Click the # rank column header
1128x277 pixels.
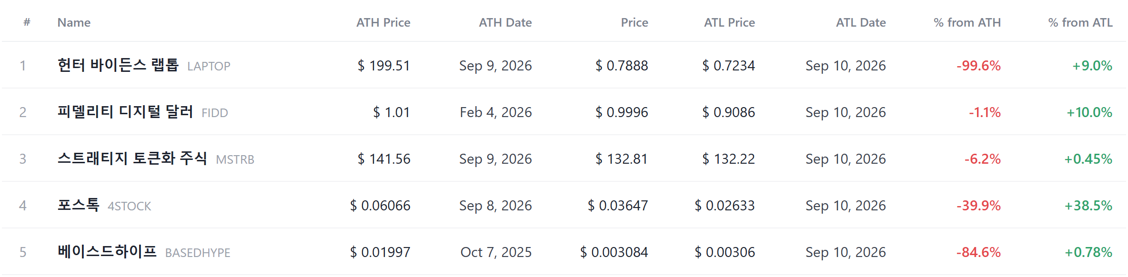(27, 22)
